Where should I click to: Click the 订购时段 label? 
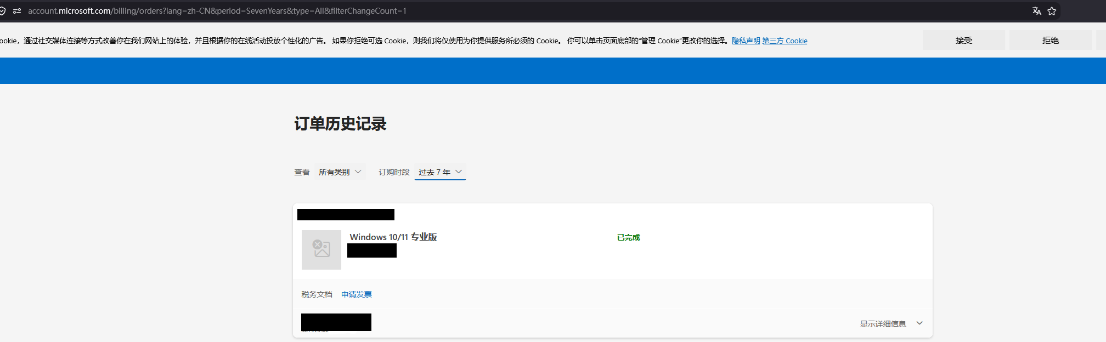(x=394, y=172)
